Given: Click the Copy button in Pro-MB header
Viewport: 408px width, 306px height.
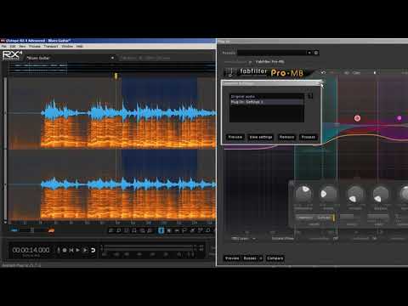Looking at the screenshot, I should pyautogui.click(x=356, y=73).
